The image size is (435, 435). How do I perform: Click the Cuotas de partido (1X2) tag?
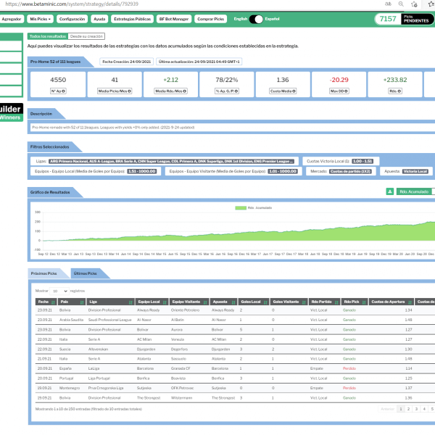click(x=351, y=171)
